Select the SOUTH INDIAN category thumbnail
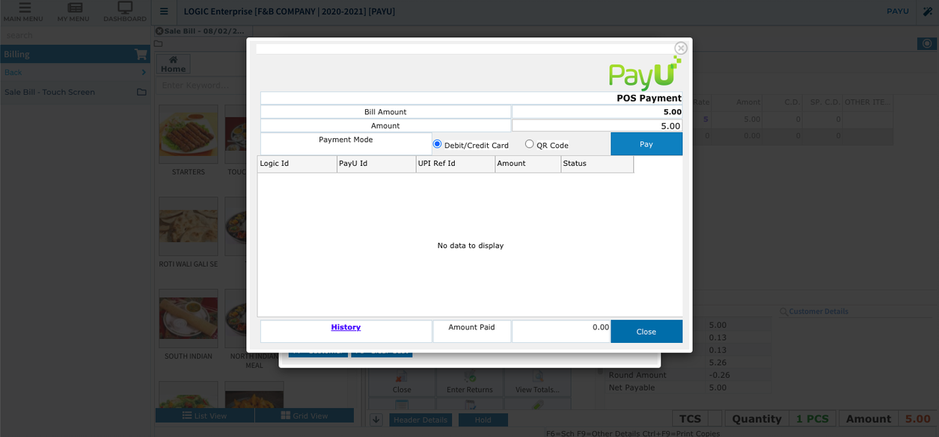939x437 pixels. [x=189, y=319]
